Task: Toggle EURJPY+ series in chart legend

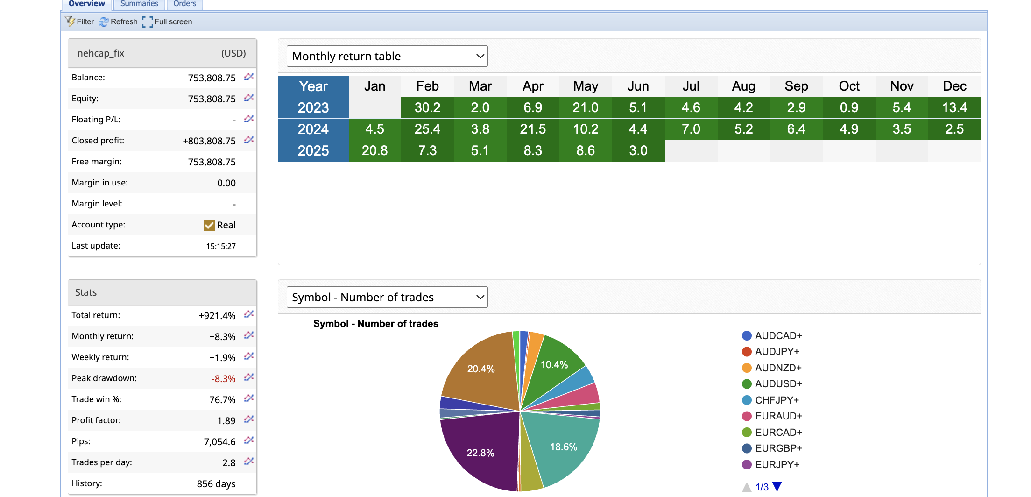Action: [770, 465]
